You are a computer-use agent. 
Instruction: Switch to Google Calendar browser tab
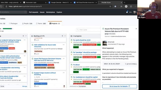coord(60,2)
